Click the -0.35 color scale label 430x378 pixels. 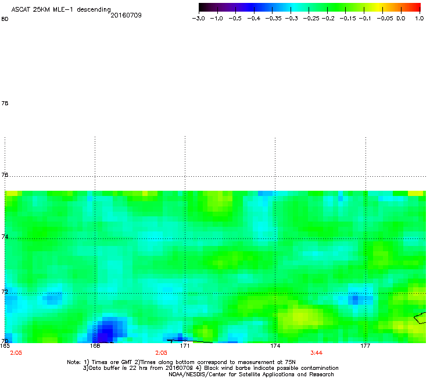274,19
